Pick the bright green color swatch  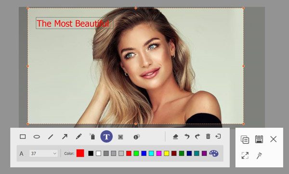coord(136,153)
